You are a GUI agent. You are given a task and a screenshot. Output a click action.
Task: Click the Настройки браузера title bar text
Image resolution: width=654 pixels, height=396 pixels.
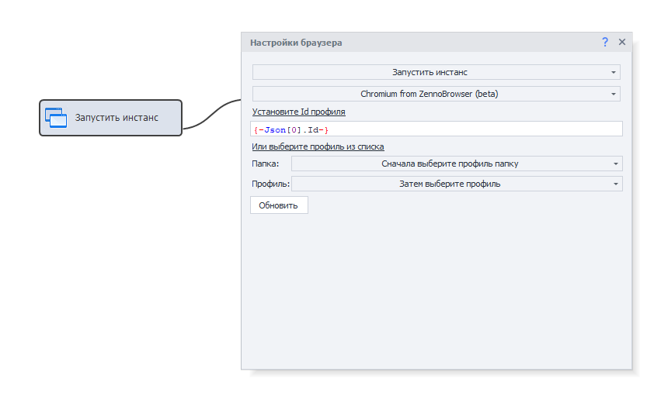[x=295, y=43]
